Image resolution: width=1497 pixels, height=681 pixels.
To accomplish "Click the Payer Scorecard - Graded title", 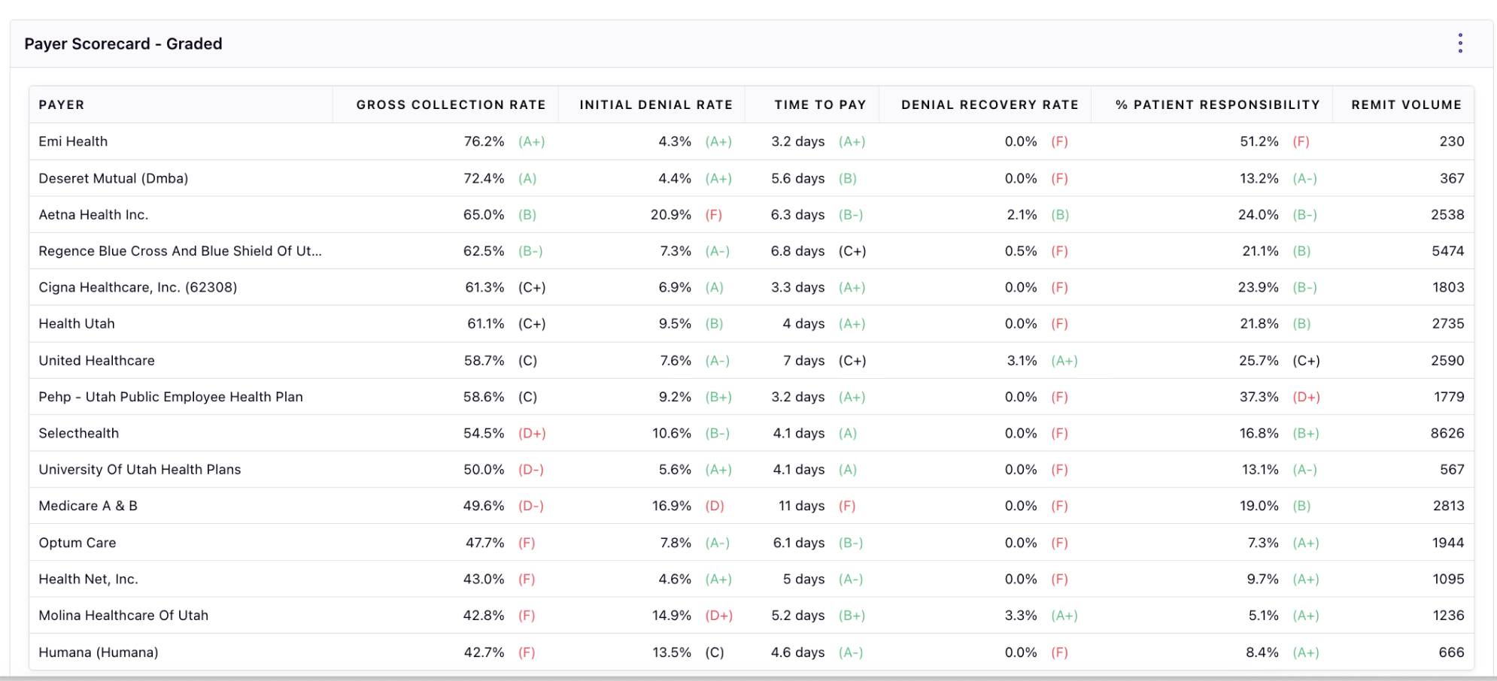I will [x=123, y=44].
